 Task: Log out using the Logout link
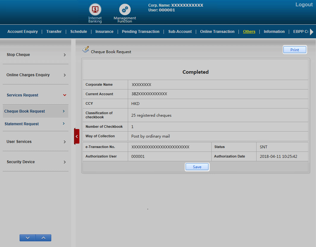304,5
